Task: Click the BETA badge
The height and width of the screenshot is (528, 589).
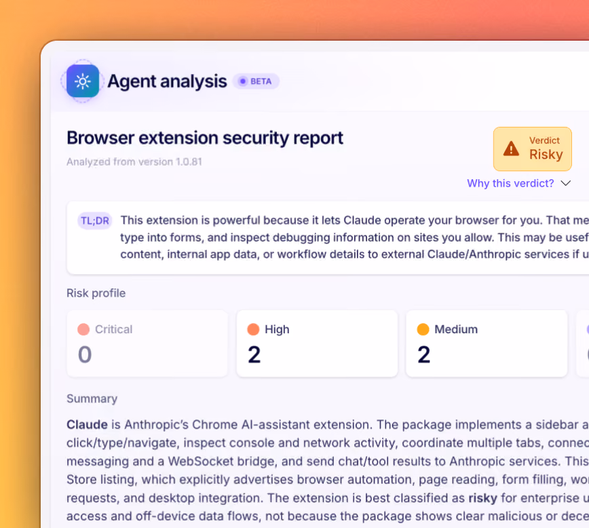Action: coord(256,81)
